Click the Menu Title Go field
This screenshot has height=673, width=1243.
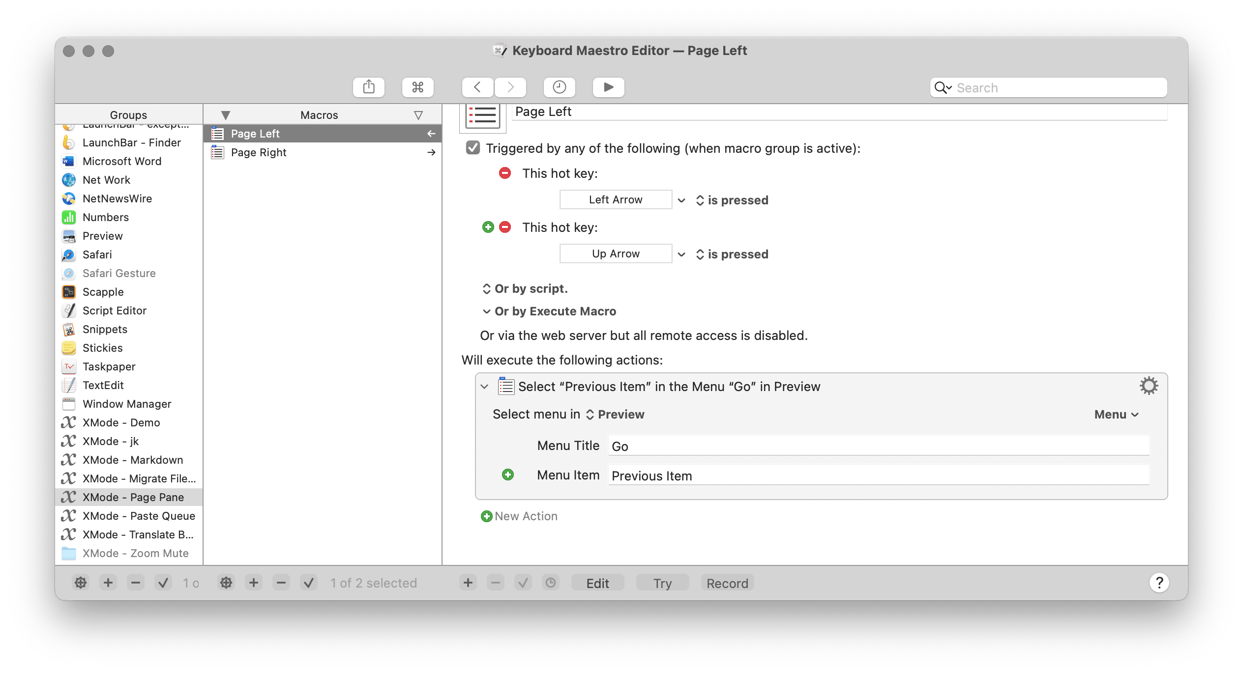click(x=878, y=446)
